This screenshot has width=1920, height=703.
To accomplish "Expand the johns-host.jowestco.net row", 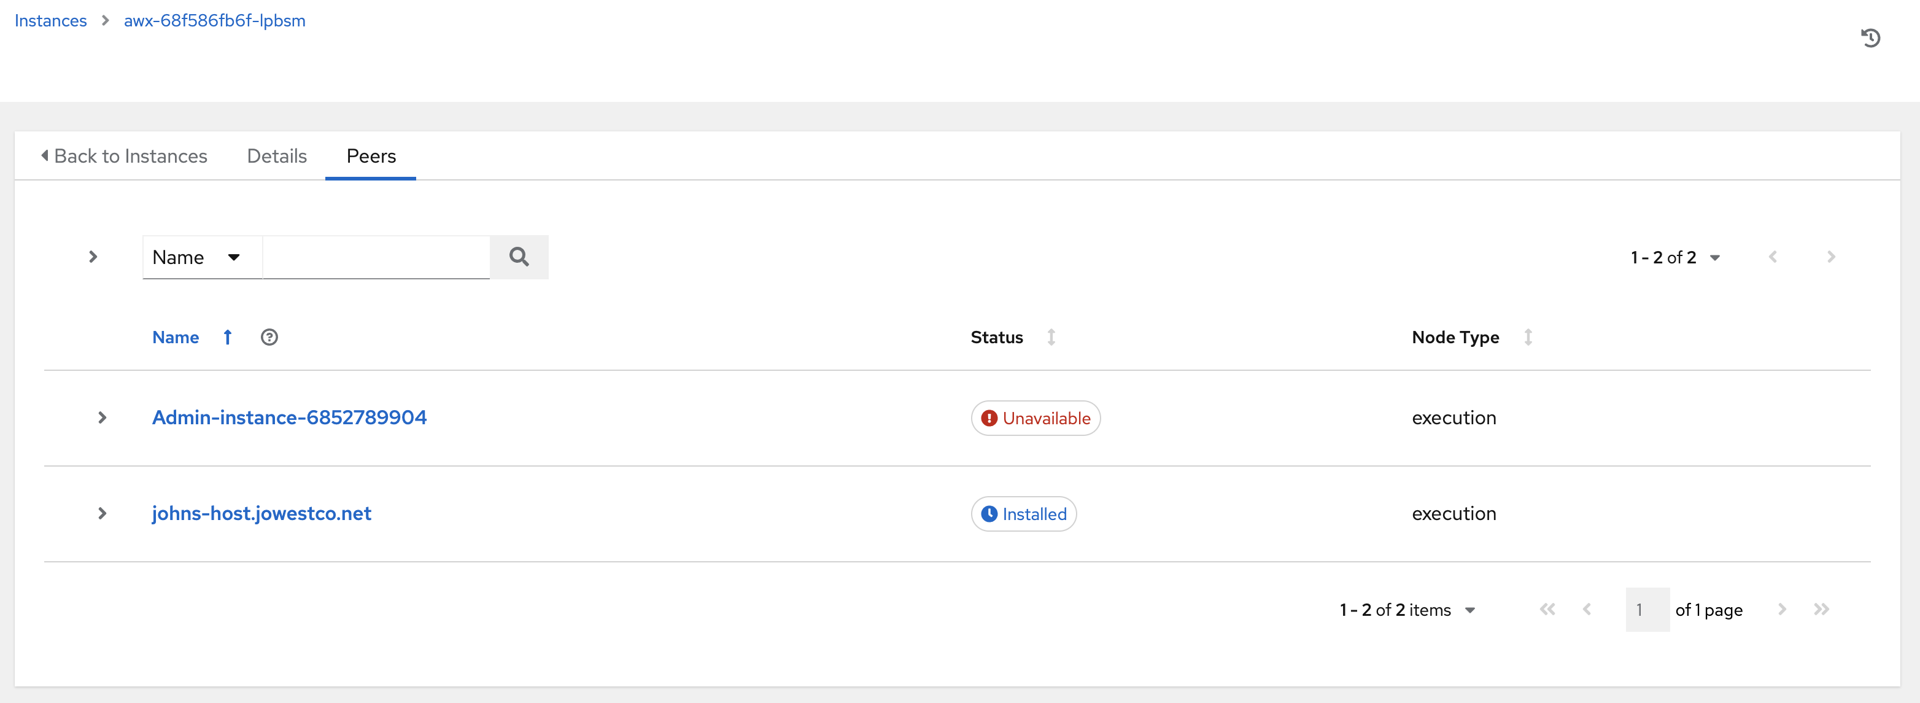I will point(102,514).
